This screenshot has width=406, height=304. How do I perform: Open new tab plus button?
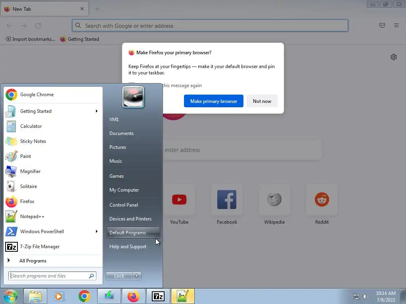click(x=97, y=9)
